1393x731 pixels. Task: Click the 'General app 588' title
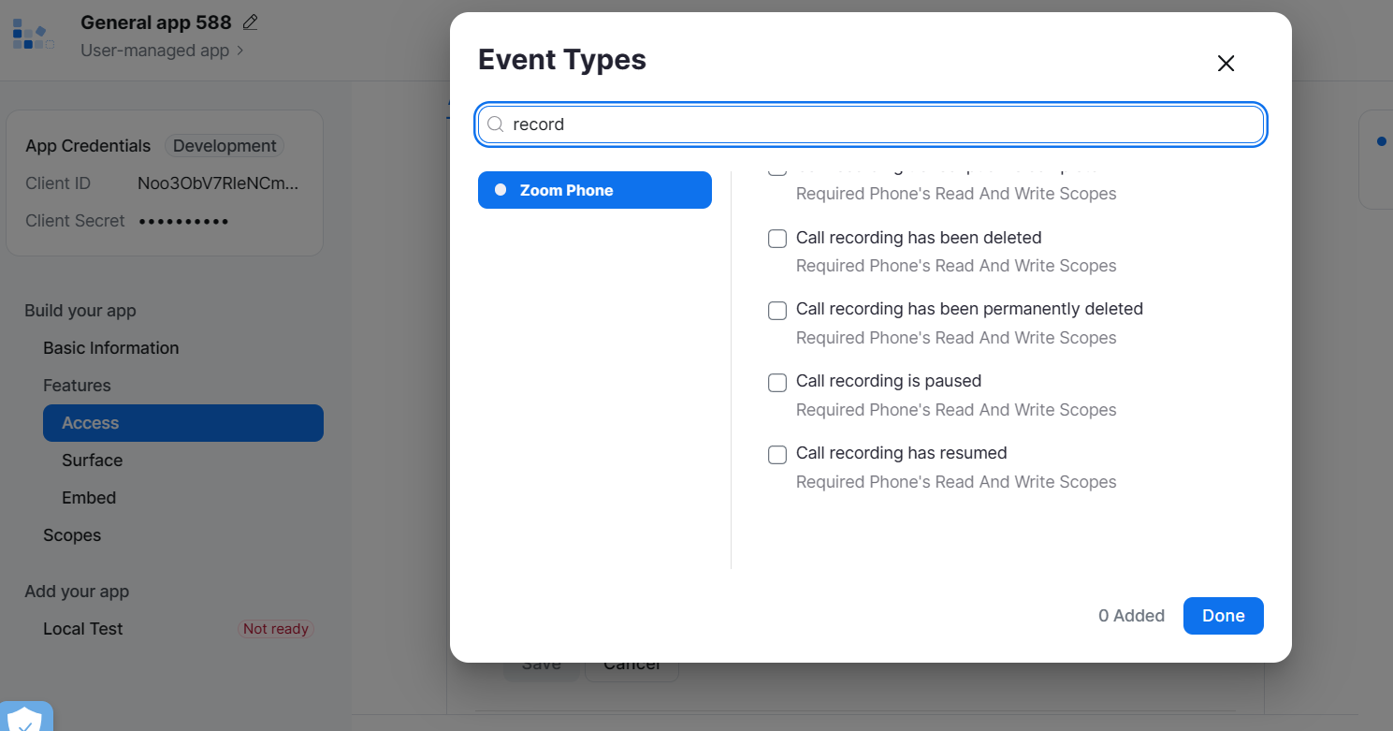(156, 22)
